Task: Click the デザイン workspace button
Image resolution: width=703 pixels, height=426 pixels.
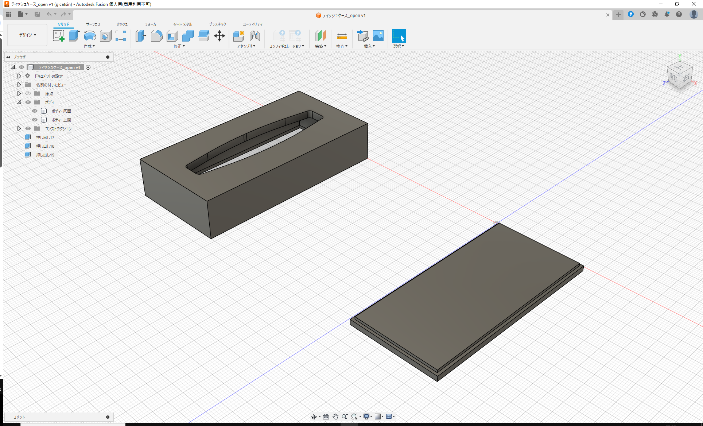Action: 26,35
